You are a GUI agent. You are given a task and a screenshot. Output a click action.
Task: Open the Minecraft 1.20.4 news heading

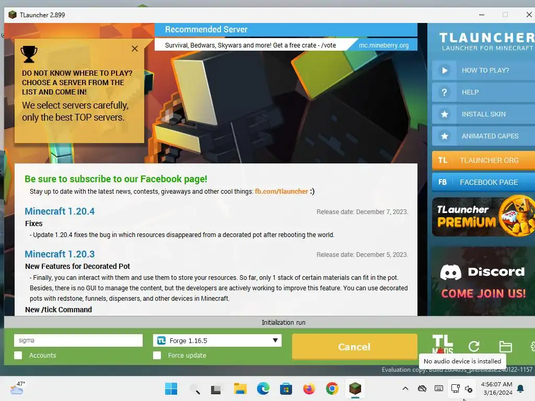point(60,211)
